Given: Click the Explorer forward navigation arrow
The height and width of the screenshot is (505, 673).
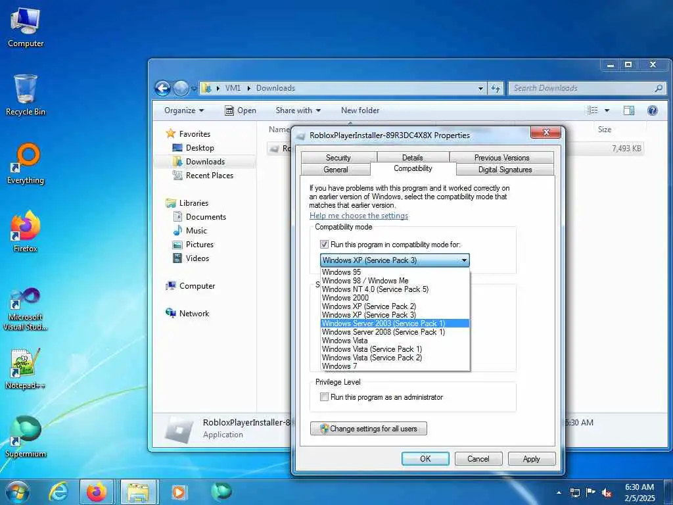Looking at the screenshot, I should coord(181,89).
